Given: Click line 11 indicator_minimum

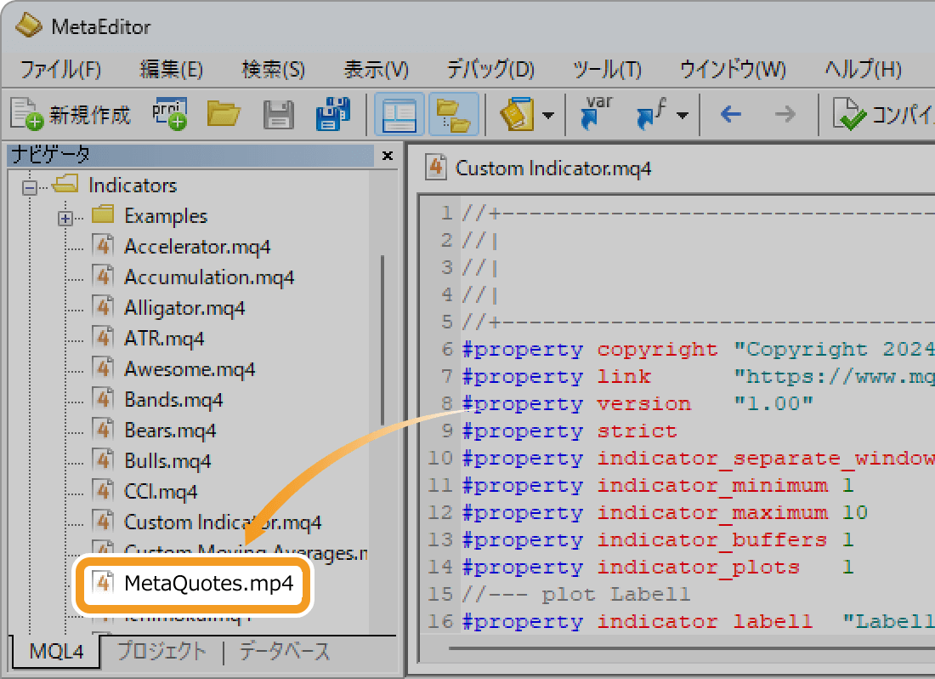Looking at the screenshot, I should tap(658, 485).
